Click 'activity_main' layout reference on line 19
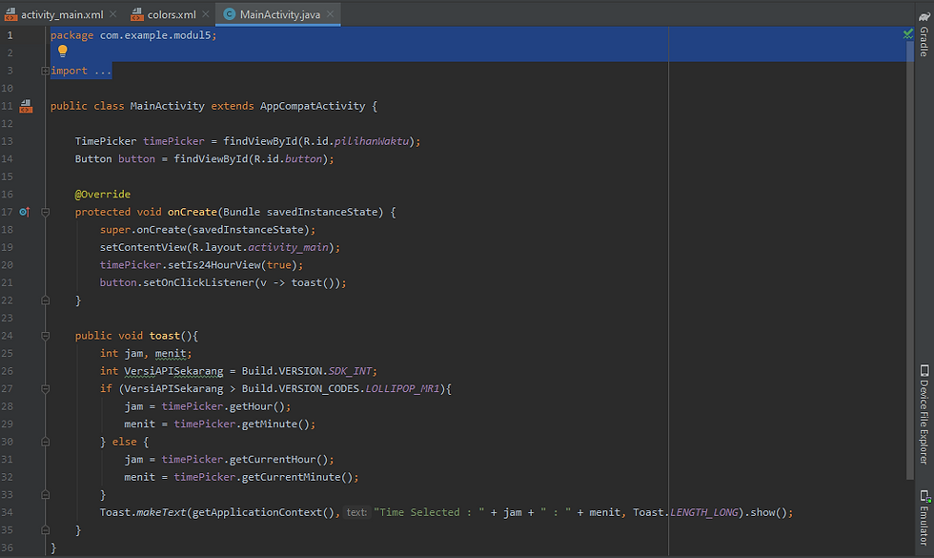 (288, 247)
